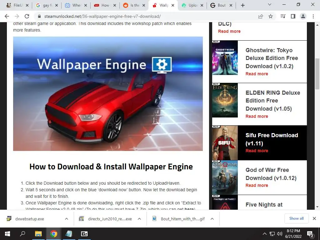
Task: Open the Bout_hitem gif download
Action: pyautogui.click(x=182, y=219)
